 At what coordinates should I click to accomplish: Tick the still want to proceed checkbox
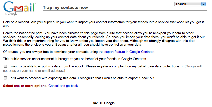point(5,78)
